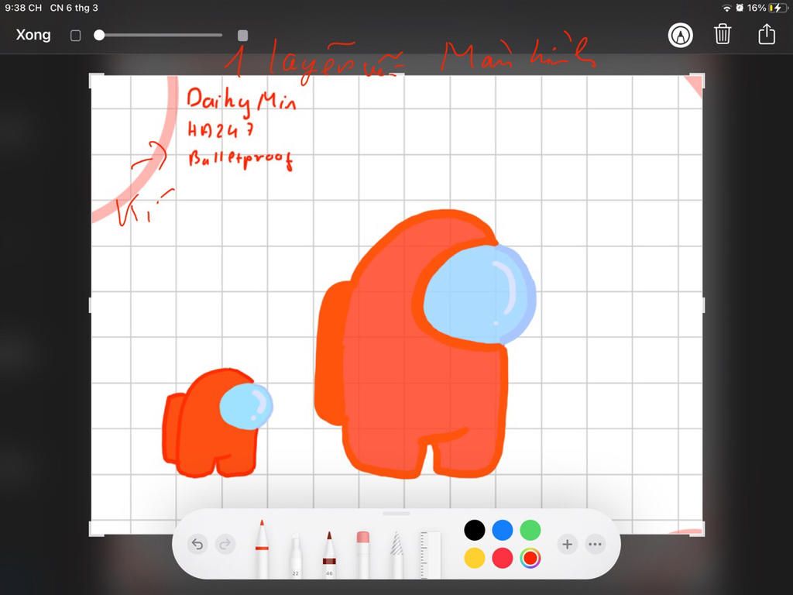
Task: Open the custom color picker wheel
Action: pos(530,559)
